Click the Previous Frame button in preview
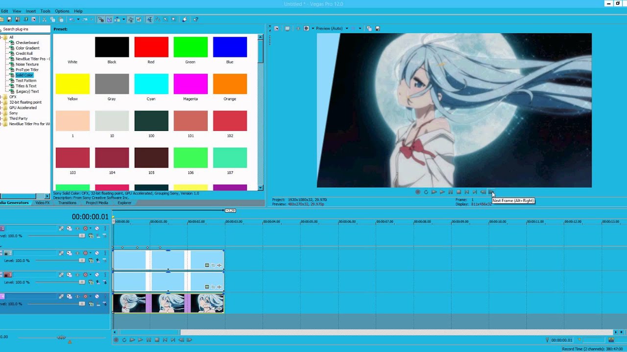This screenshot has height=352, width=627. (483, 192)
